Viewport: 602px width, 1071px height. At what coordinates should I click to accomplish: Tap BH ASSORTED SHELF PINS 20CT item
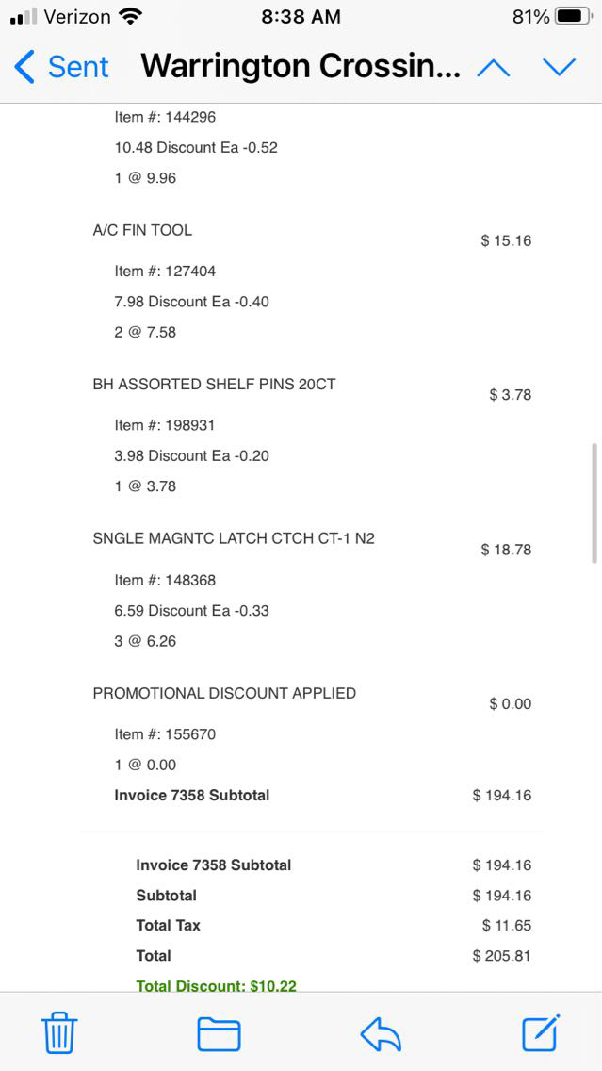tap(214, 385)
